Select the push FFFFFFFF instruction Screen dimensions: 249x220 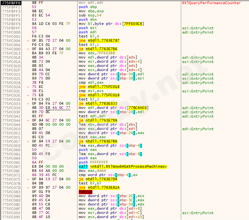93,162
